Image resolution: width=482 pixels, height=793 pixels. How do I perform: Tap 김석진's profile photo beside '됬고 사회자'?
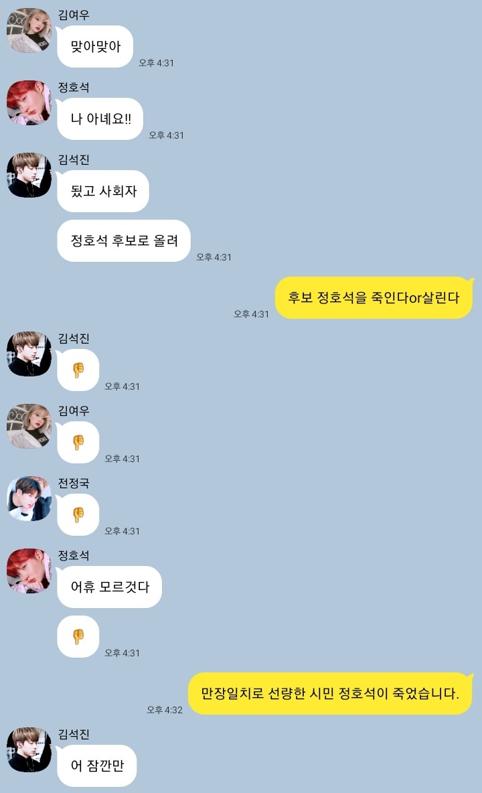pos(29,175)
